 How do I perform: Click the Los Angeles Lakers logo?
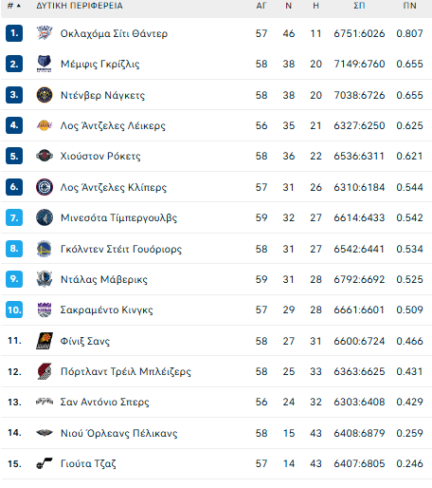coord(45,125)
